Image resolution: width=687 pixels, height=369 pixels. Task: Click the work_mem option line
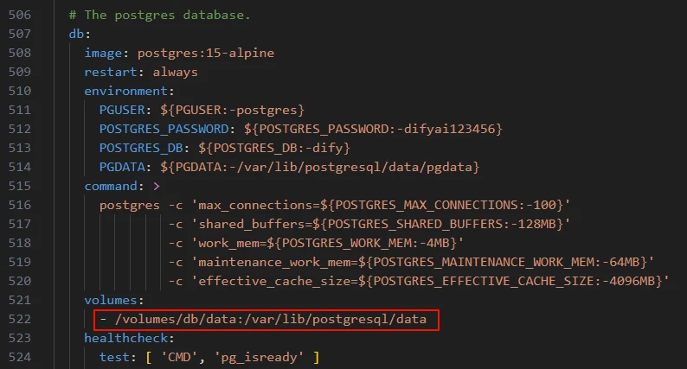(x=316, y=243)
